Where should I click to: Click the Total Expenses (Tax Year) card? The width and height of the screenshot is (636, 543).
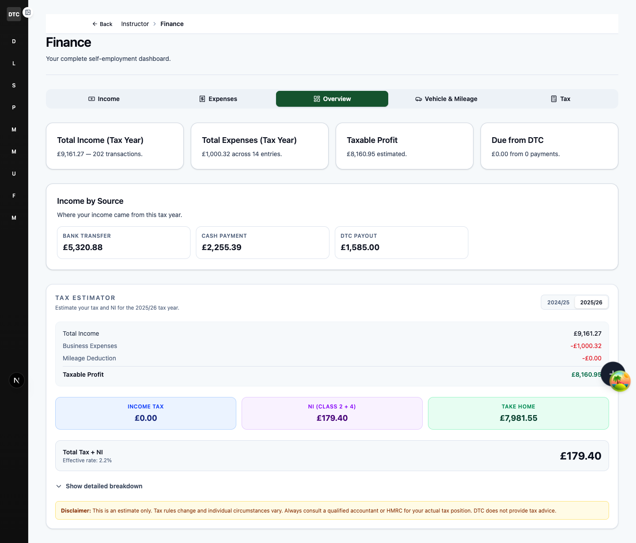[x=260, y=146]
